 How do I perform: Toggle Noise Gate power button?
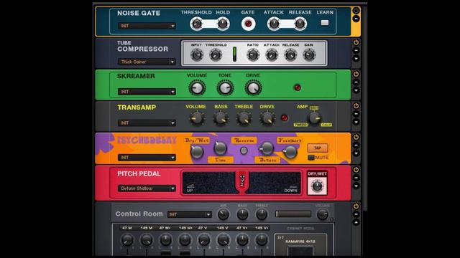[356, 11]
